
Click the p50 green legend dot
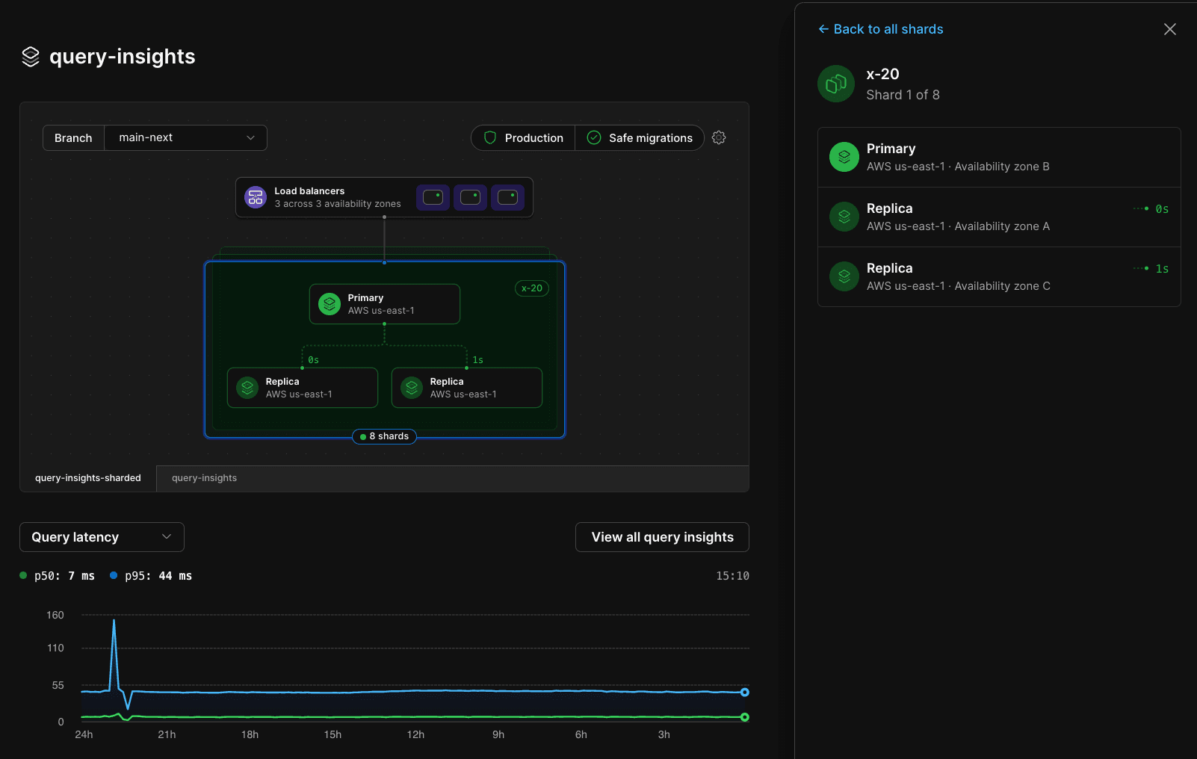(x=23, y=575)
